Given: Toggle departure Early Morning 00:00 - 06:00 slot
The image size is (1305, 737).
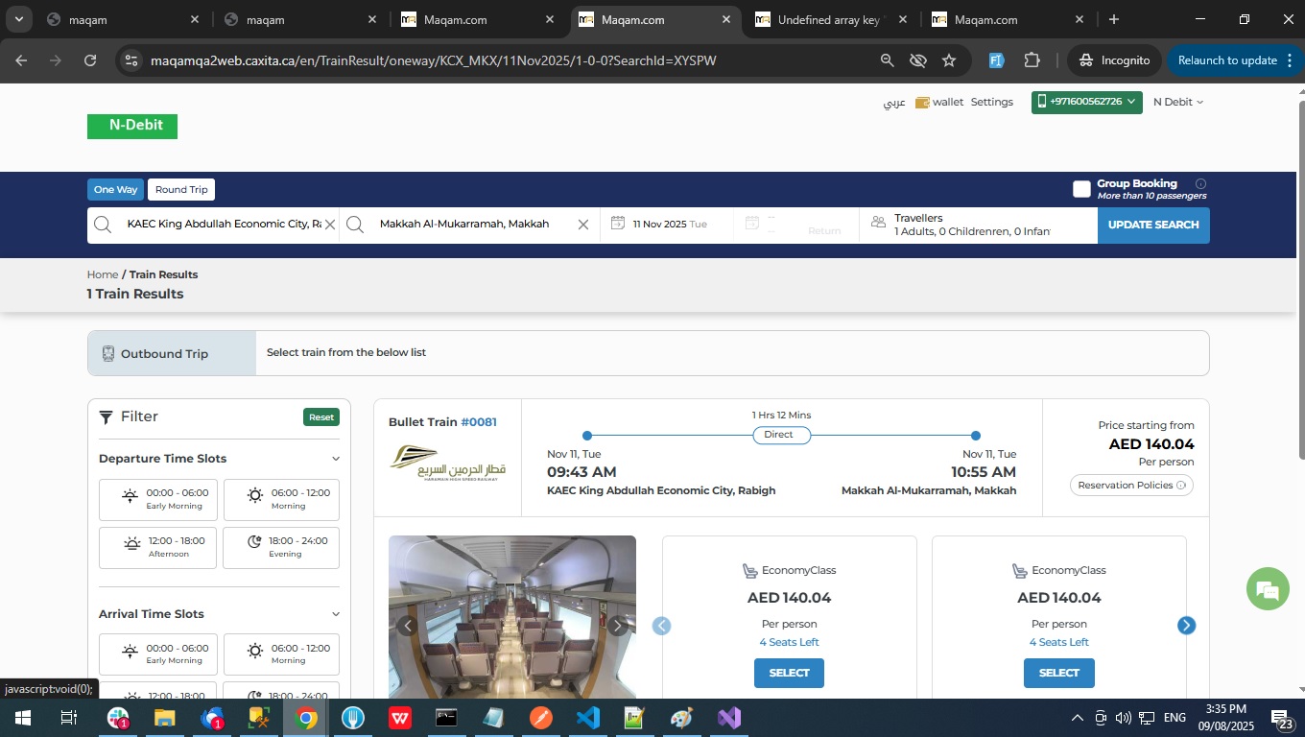Looking at the screenshot, I should 158,499.
